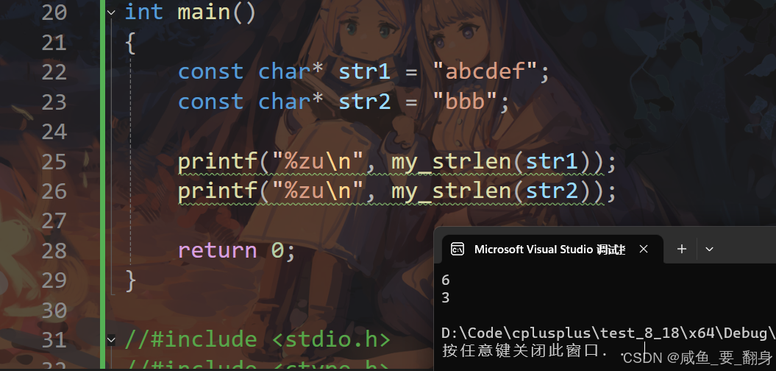
Task: Click printf on line 25
Action: coord(217,162)
